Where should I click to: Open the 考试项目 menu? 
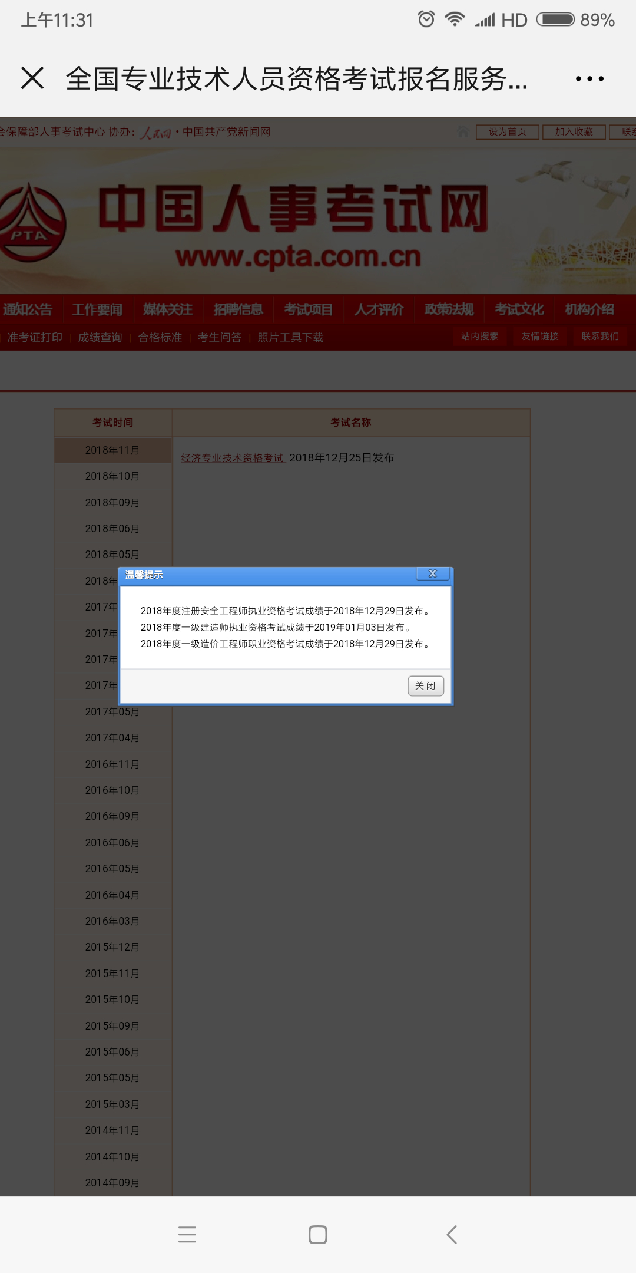[x=308, y=309]
